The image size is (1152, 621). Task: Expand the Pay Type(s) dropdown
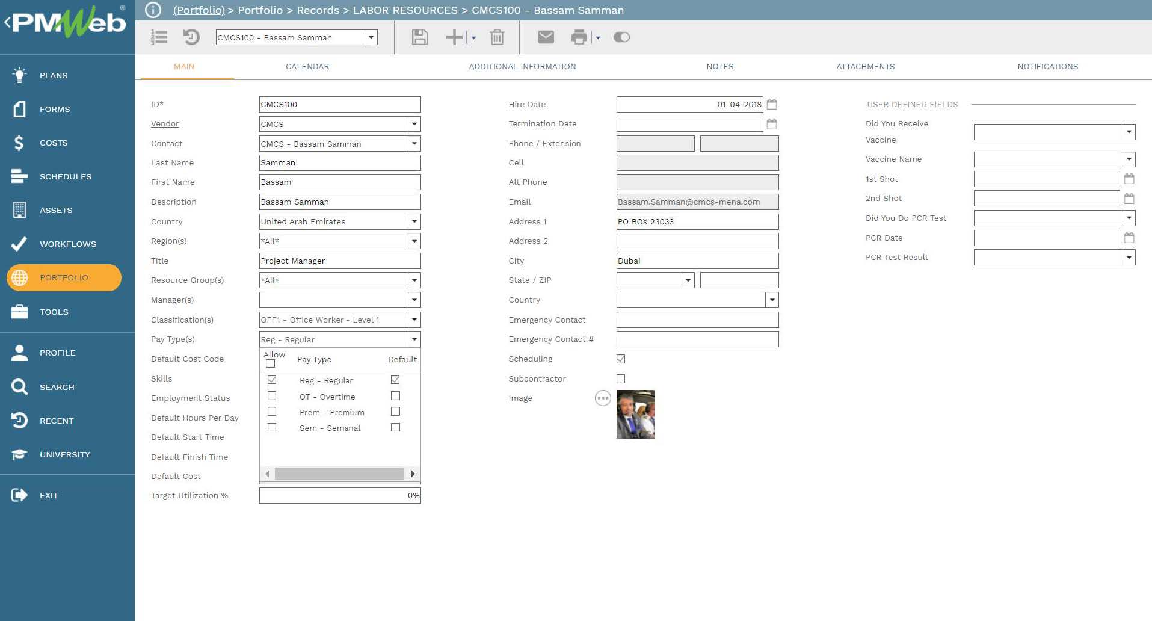coord(414,339)
